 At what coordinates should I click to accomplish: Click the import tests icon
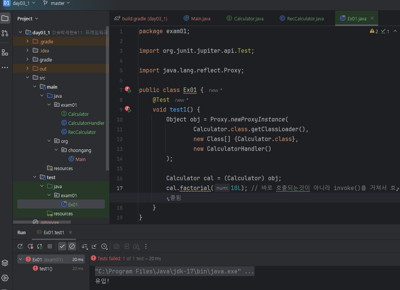[126, 246]
